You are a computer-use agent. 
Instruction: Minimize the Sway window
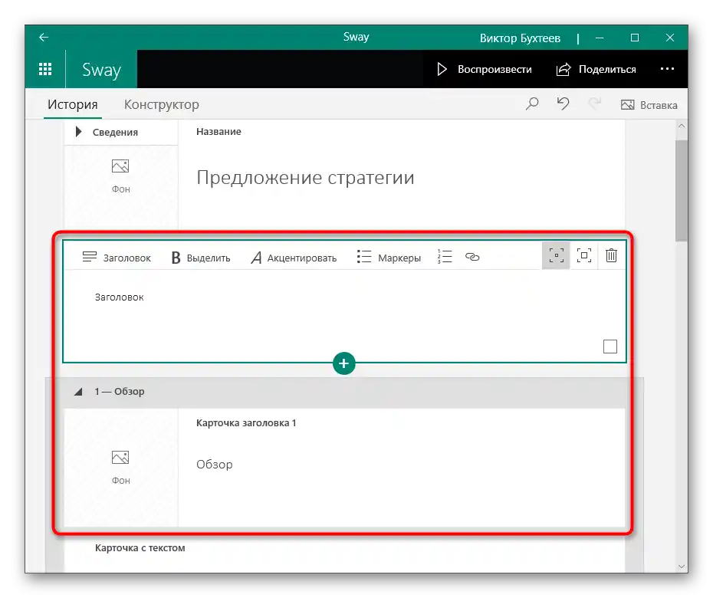pyautogui.click(x=600, y=38)
